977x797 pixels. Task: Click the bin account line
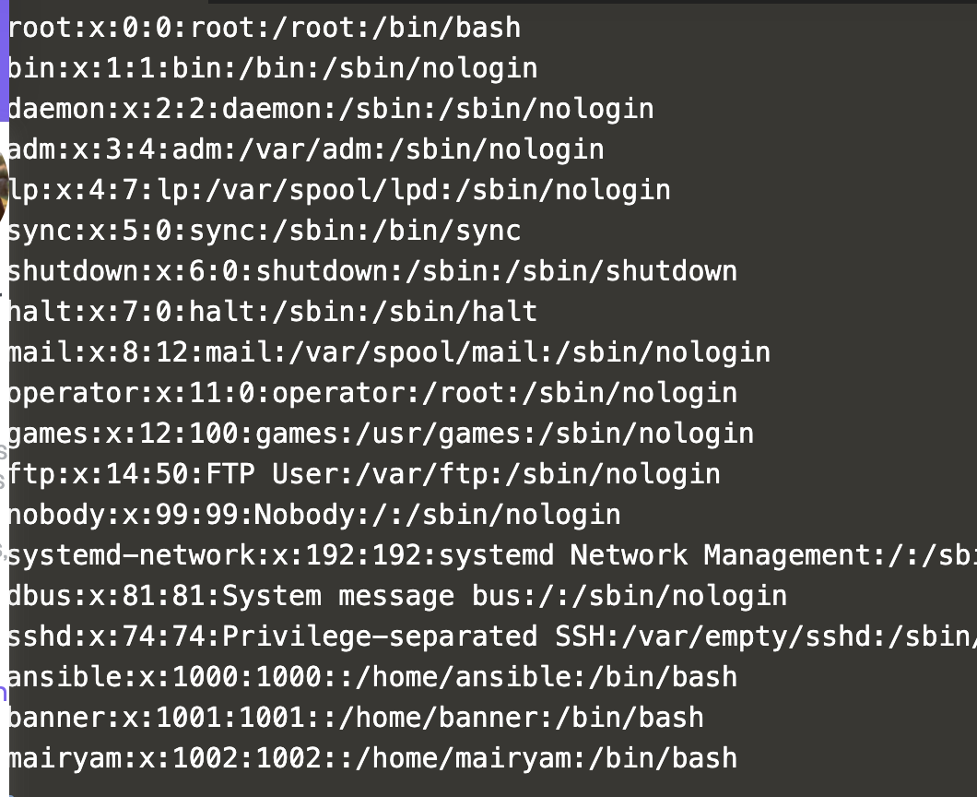pyautogui.click(x=272, y=68)
